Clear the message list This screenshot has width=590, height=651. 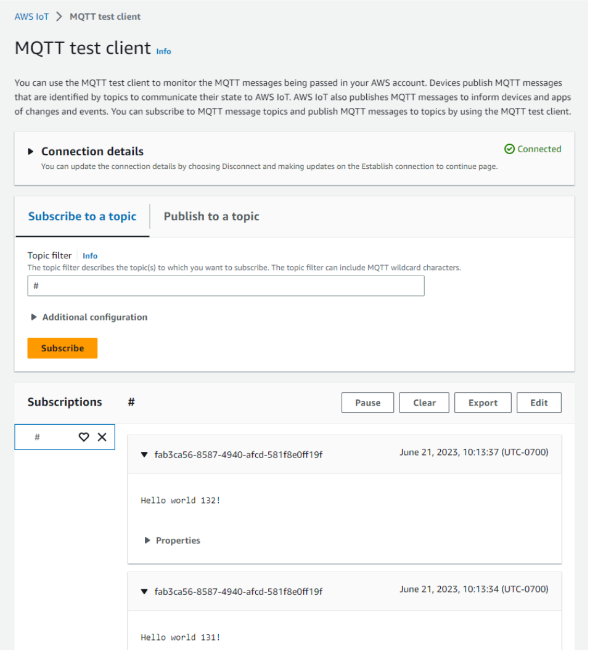[424, 403]
